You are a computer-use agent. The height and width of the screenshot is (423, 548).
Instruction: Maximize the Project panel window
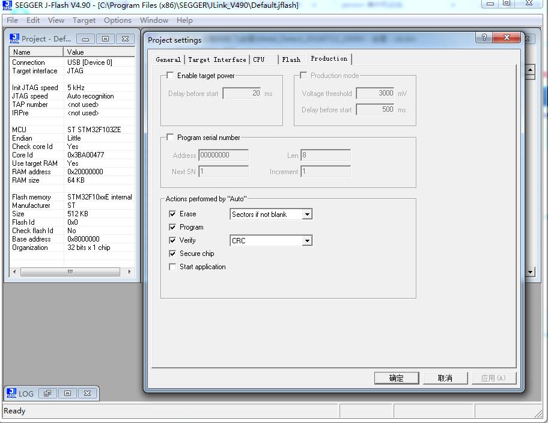point(105,39)
